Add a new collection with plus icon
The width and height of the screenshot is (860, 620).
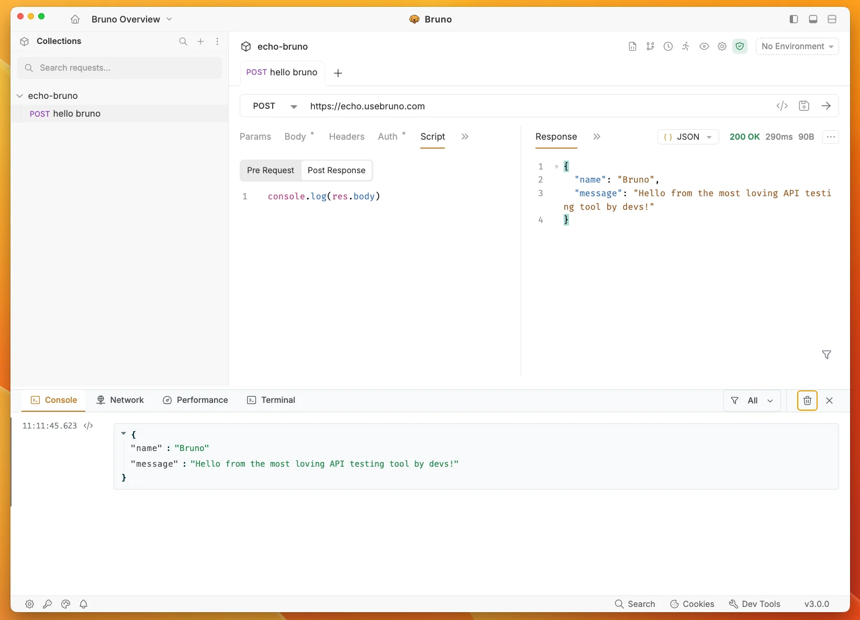[200, 41]
